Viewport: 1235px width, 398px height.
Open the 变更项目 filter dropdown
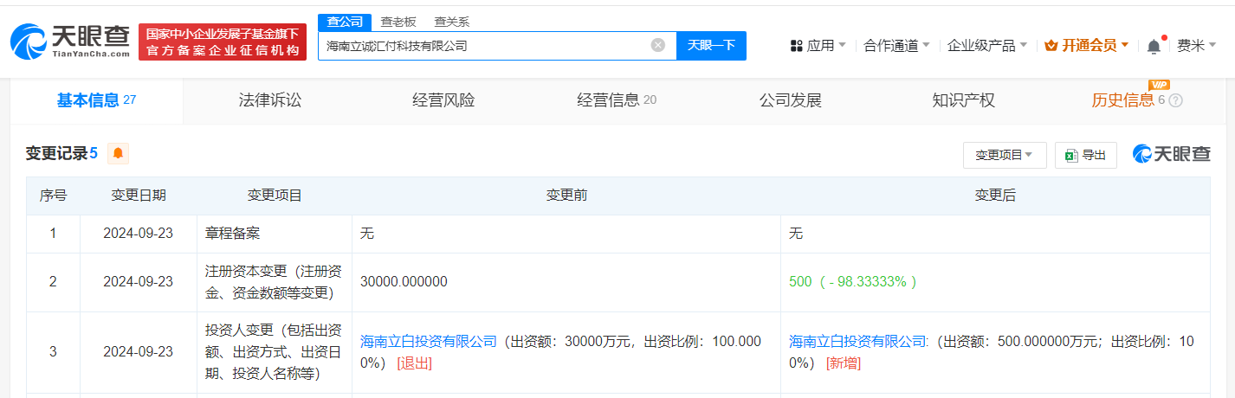pos(1004,155)
